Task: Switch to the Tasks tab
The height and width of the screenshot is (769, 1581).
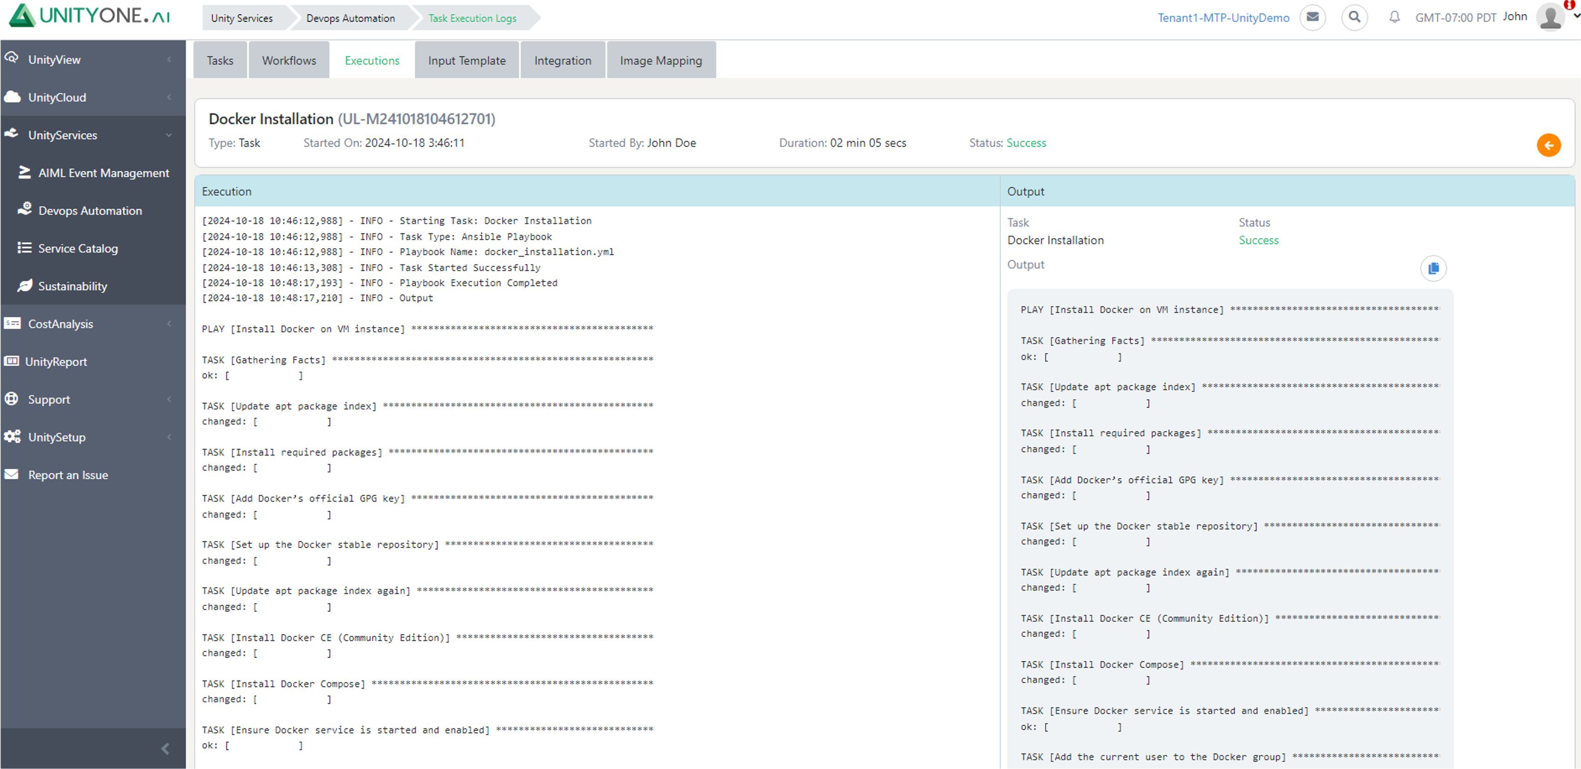Action: pos(220,60)
